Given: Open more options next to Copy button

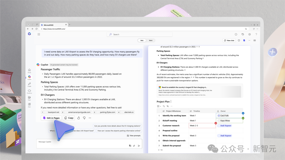Looking at the screenshot, I should point(90,118).
